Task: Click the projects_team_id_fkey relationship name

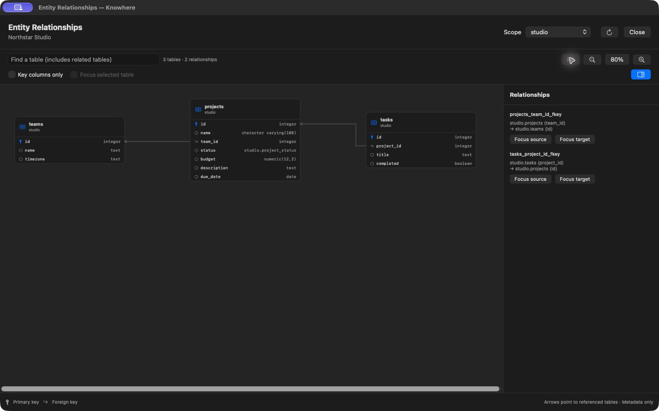Action: 535,114
